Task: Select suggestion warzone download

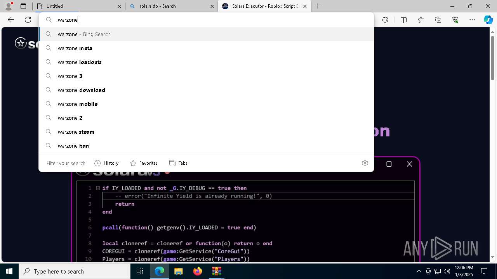Action: pyautogui.click(x=206, y=90)
